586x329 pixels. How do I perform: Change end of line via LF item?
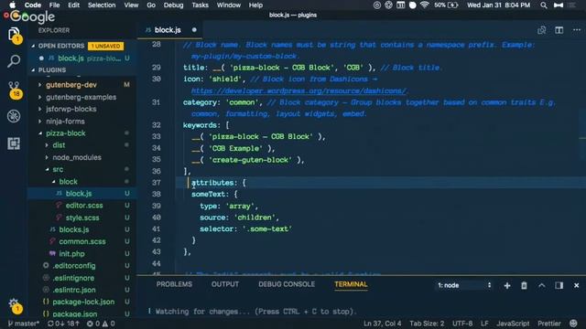(x=484, y=324)
